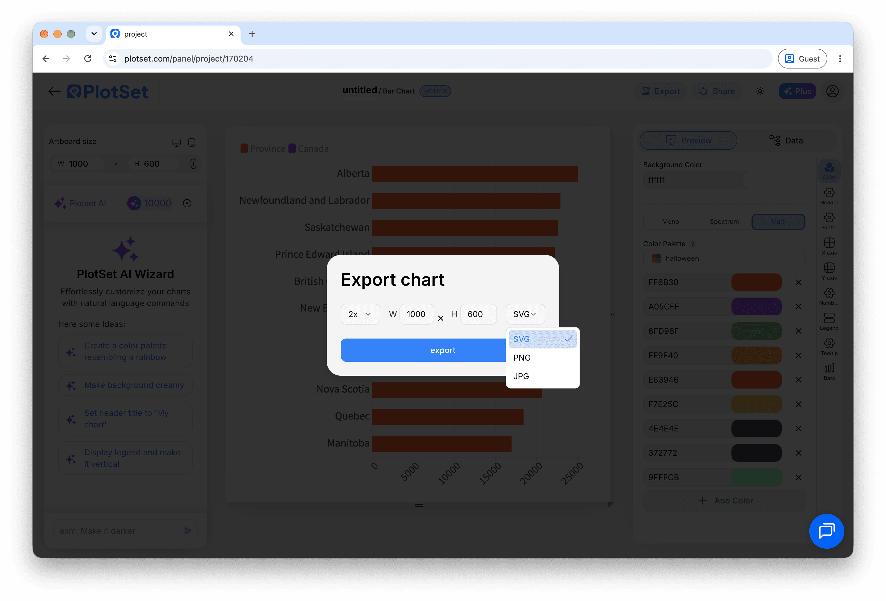Open the Legend settings sidebar icon
This screenshot has width=886, height=601.
pos(829,321)
